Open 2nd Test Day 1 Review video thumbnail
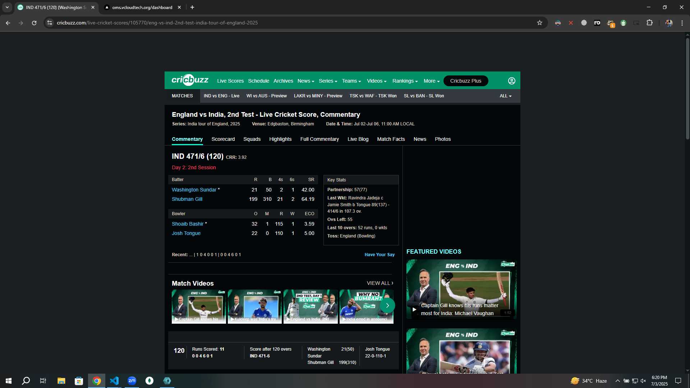The width and height of the screenshot is (690, 388). point(310,306)
